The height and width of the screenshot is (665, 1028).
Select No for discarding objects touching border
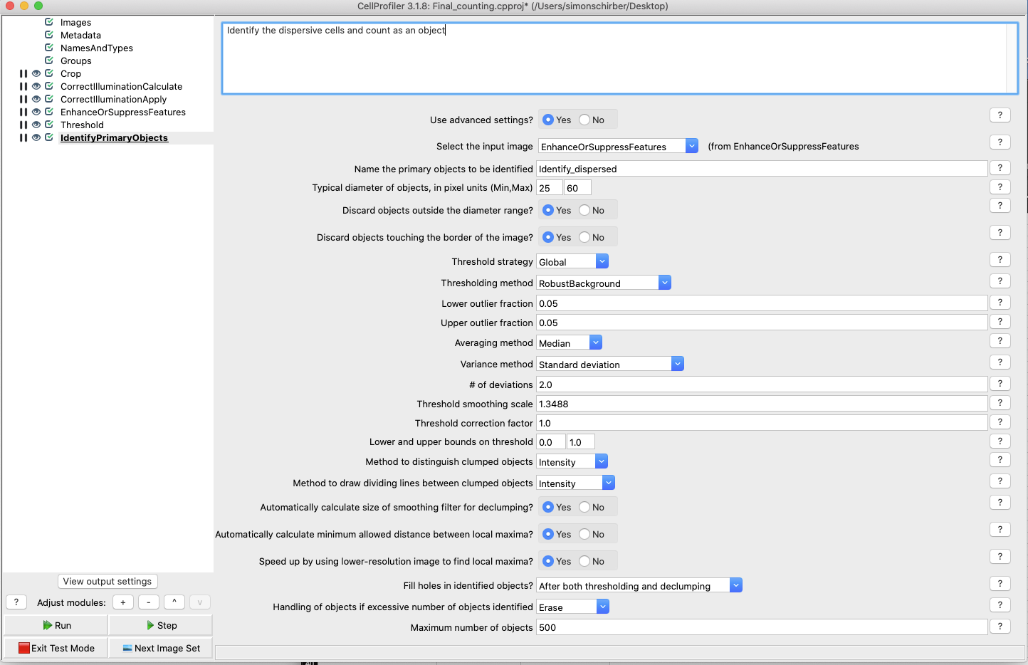584,236
